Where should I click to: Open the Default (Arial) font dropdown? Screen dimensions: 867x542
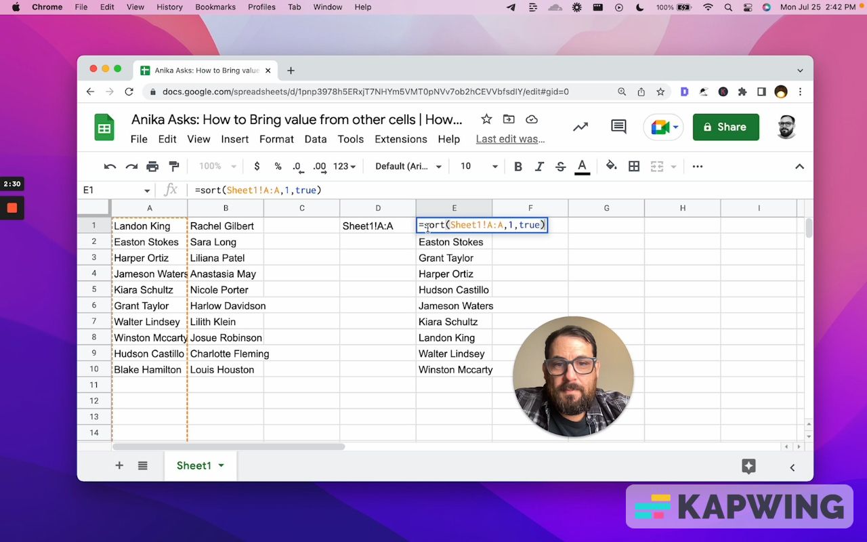[x=408, y=166]
